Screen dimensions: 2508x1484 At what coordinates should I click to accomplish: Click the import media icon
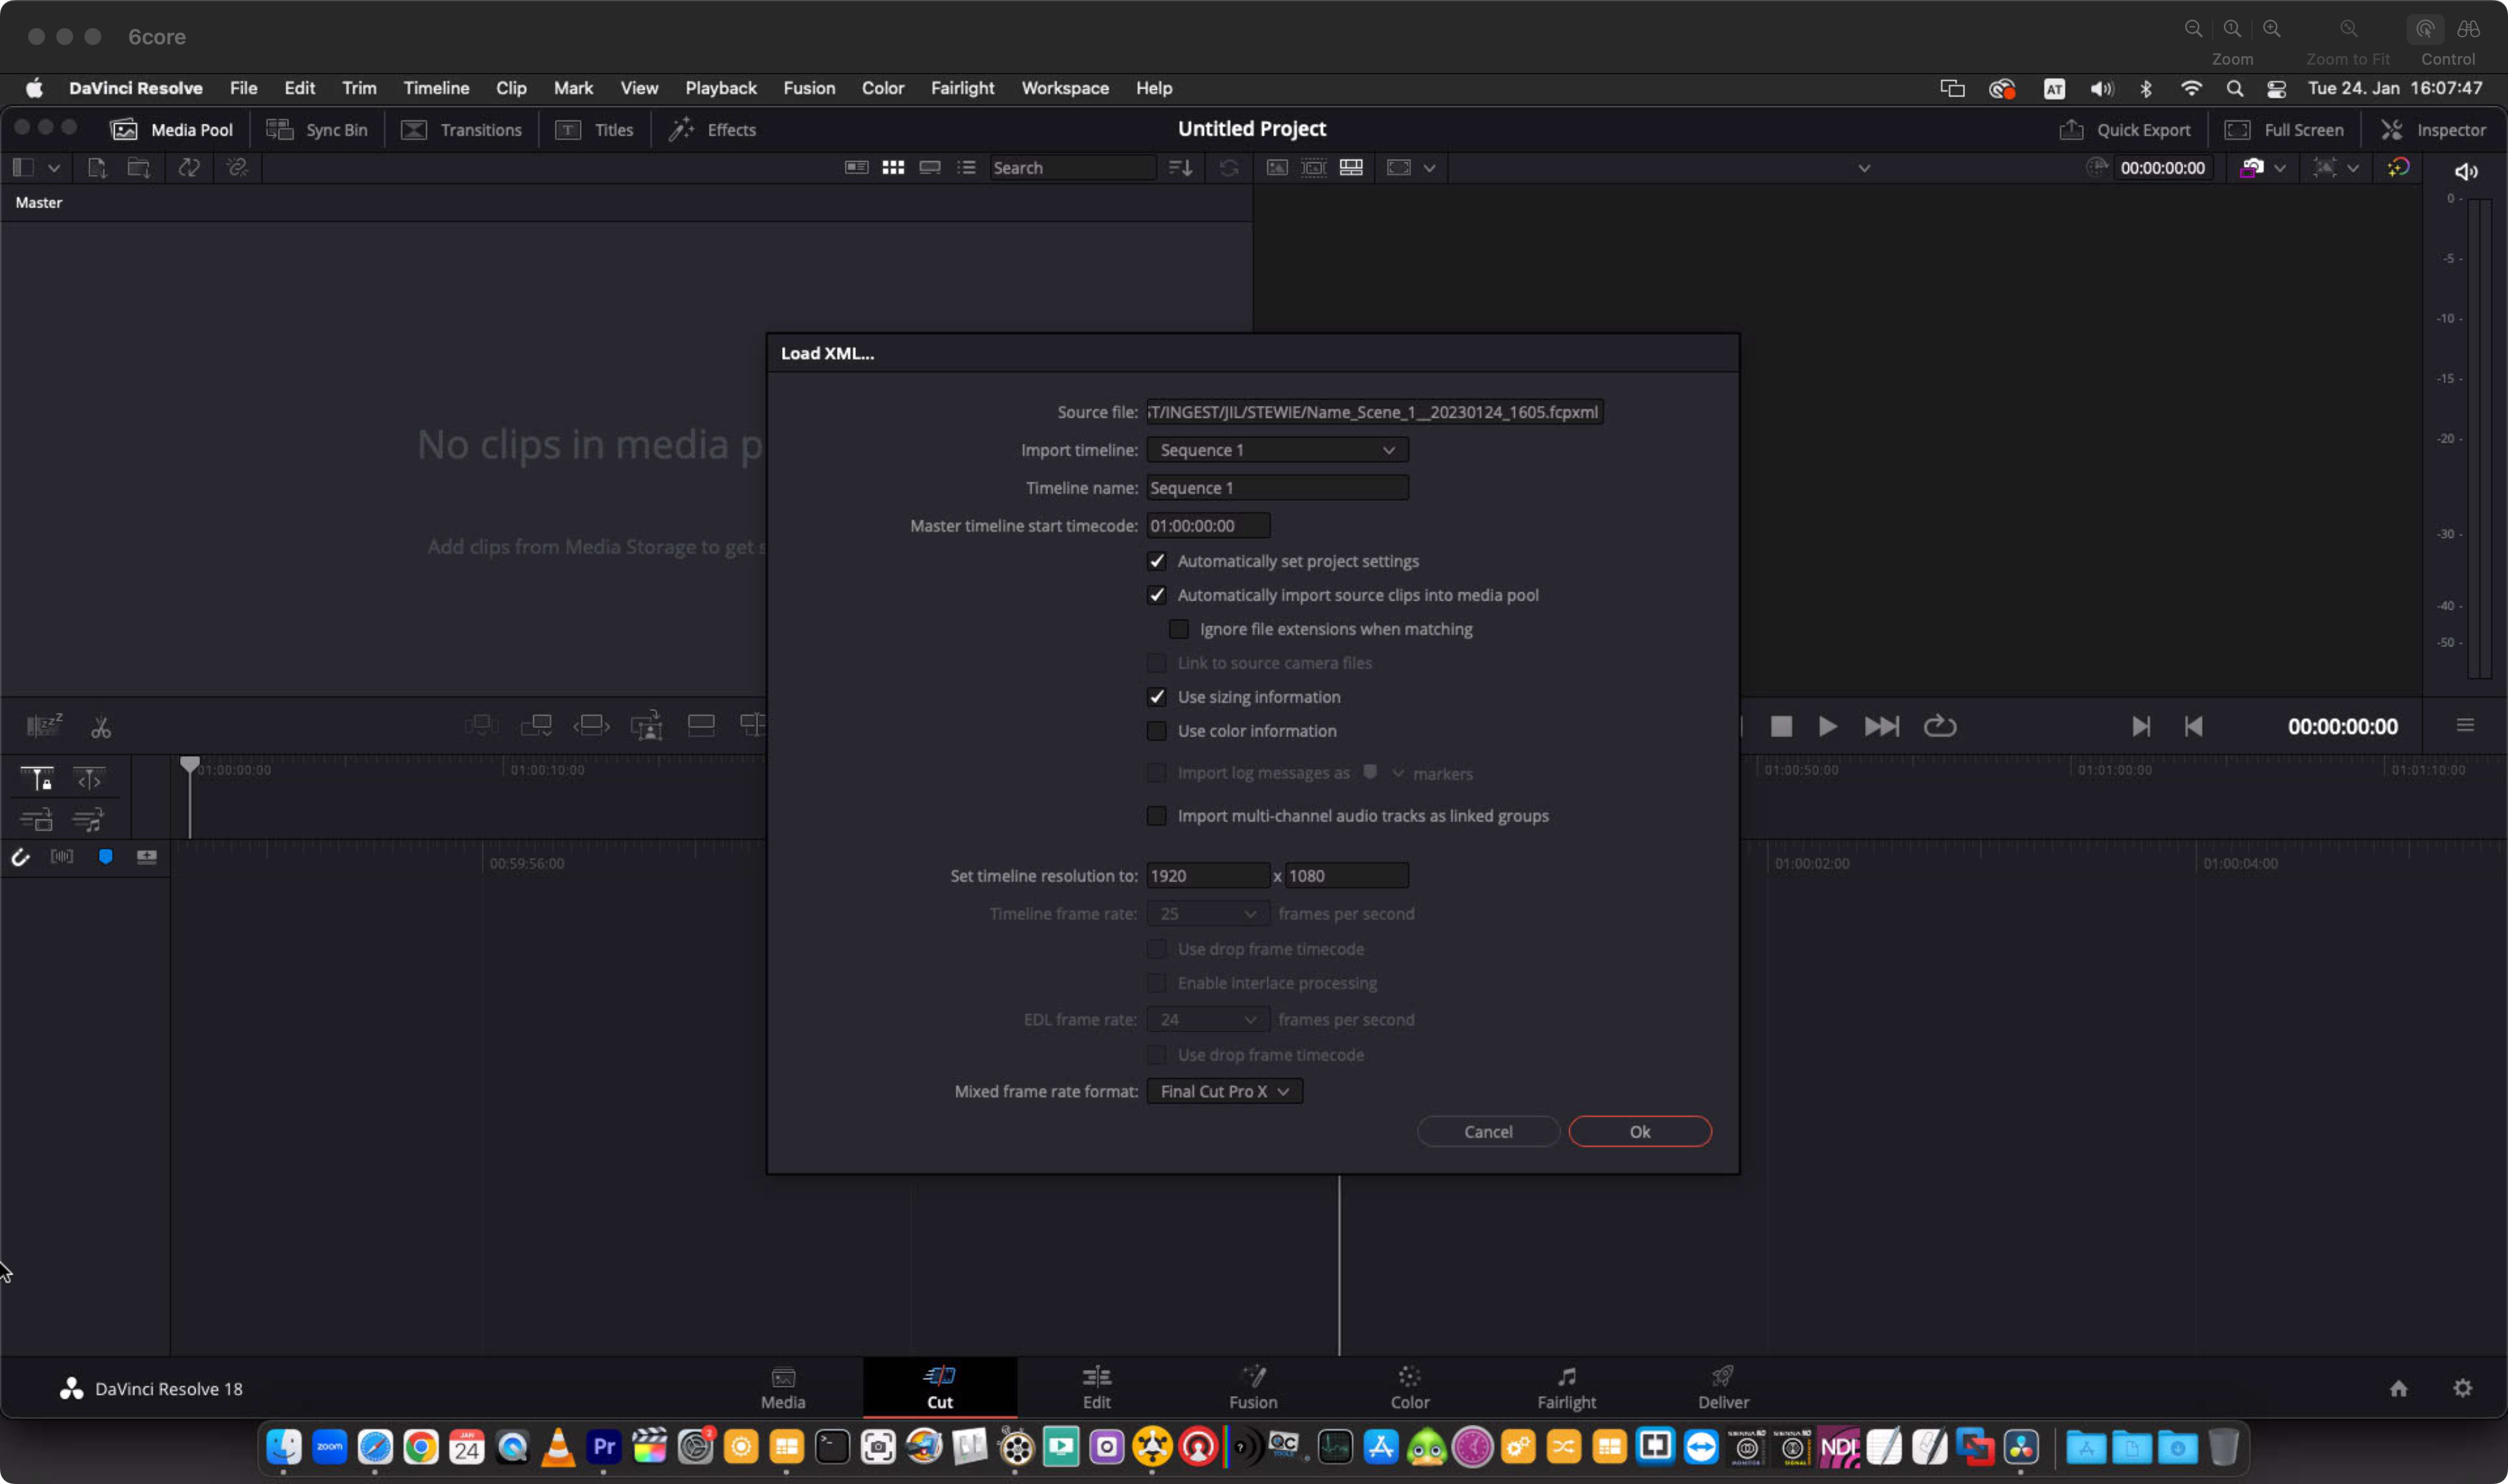coord(97,168)
